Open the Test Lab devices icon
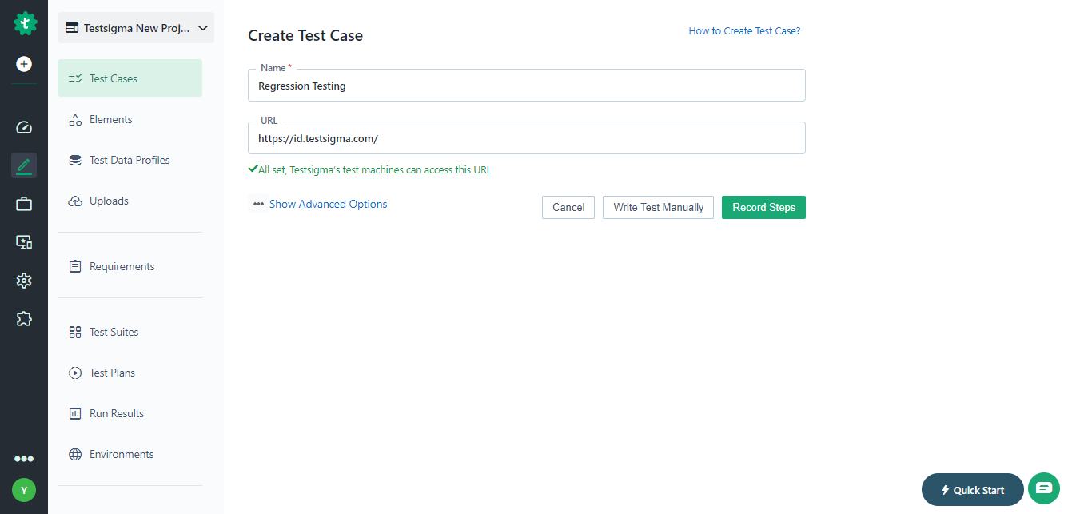The height and width of the screenshot is (514, 1092). pyautogui.click(x=23, y=242)
